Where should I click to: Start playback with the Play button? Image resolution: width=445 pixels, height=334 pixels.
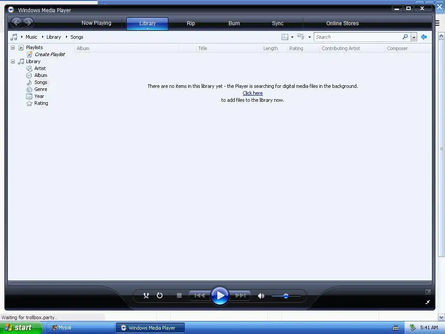(220, 296)
